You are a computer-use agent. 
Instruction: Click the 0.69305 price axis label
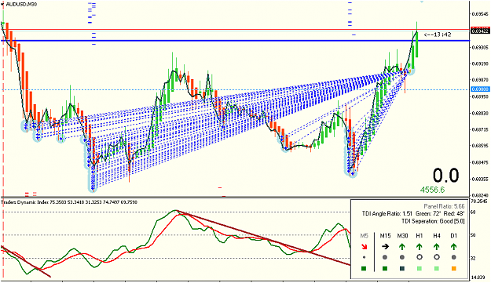(x=480, y=48)
